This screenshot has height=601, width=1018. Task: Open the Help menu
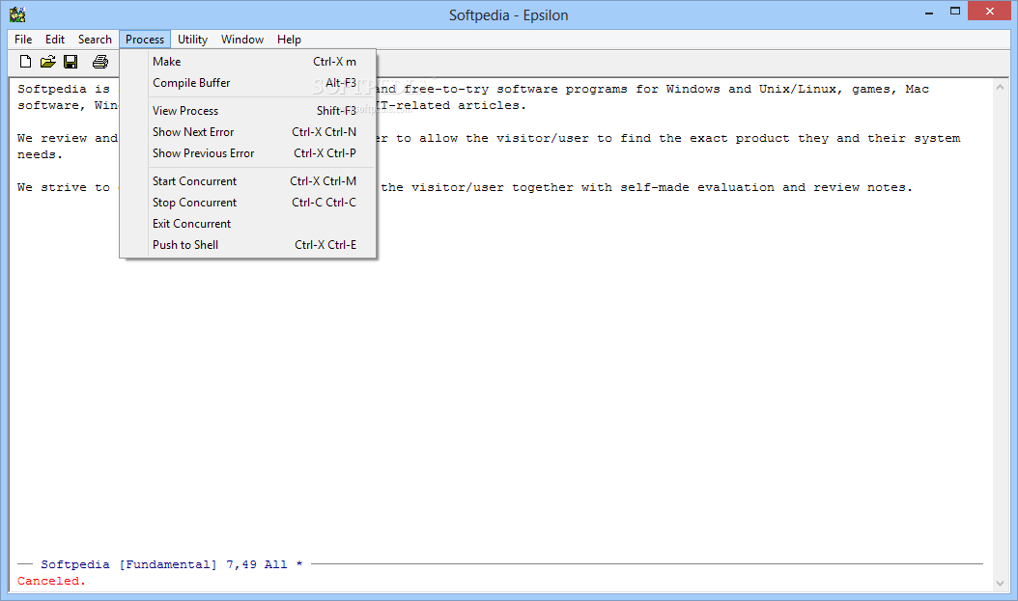(x=289, y=40)
